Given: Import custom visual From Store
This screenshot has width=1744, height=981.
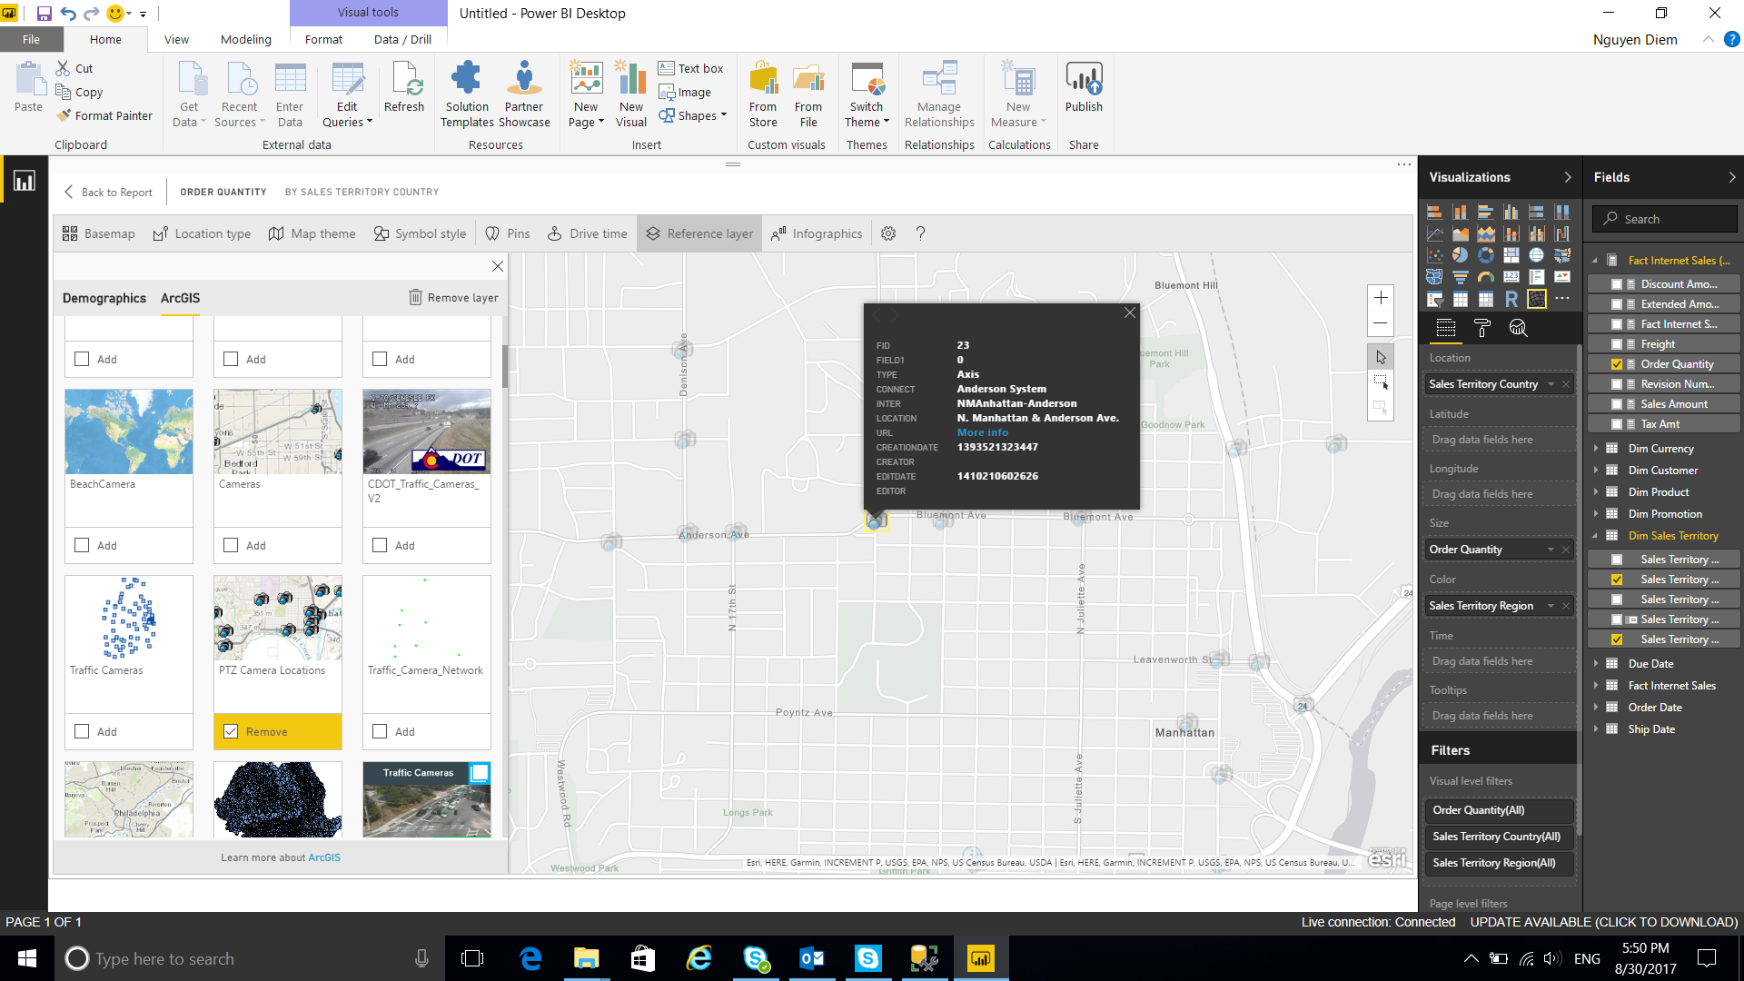Looking at the screenshot, I should 763,94.
